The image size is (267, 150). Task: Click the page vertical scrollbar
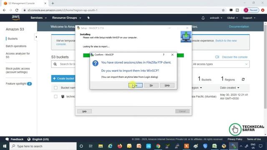(x=265, y=66)
